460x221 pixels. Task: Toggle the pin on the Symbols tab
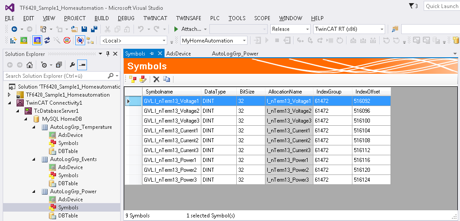(x=152, y=54)
